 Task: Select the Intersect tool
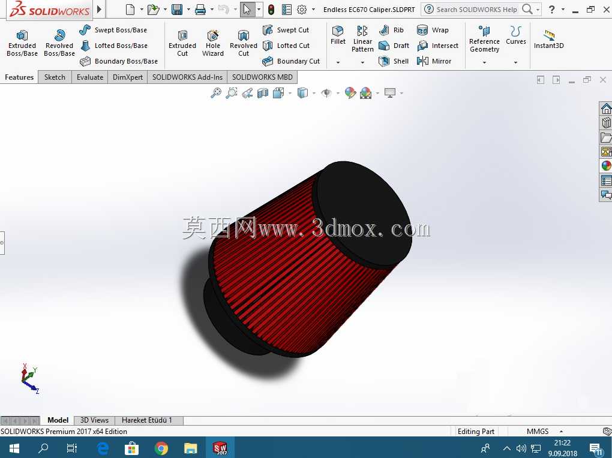[437, 46]
